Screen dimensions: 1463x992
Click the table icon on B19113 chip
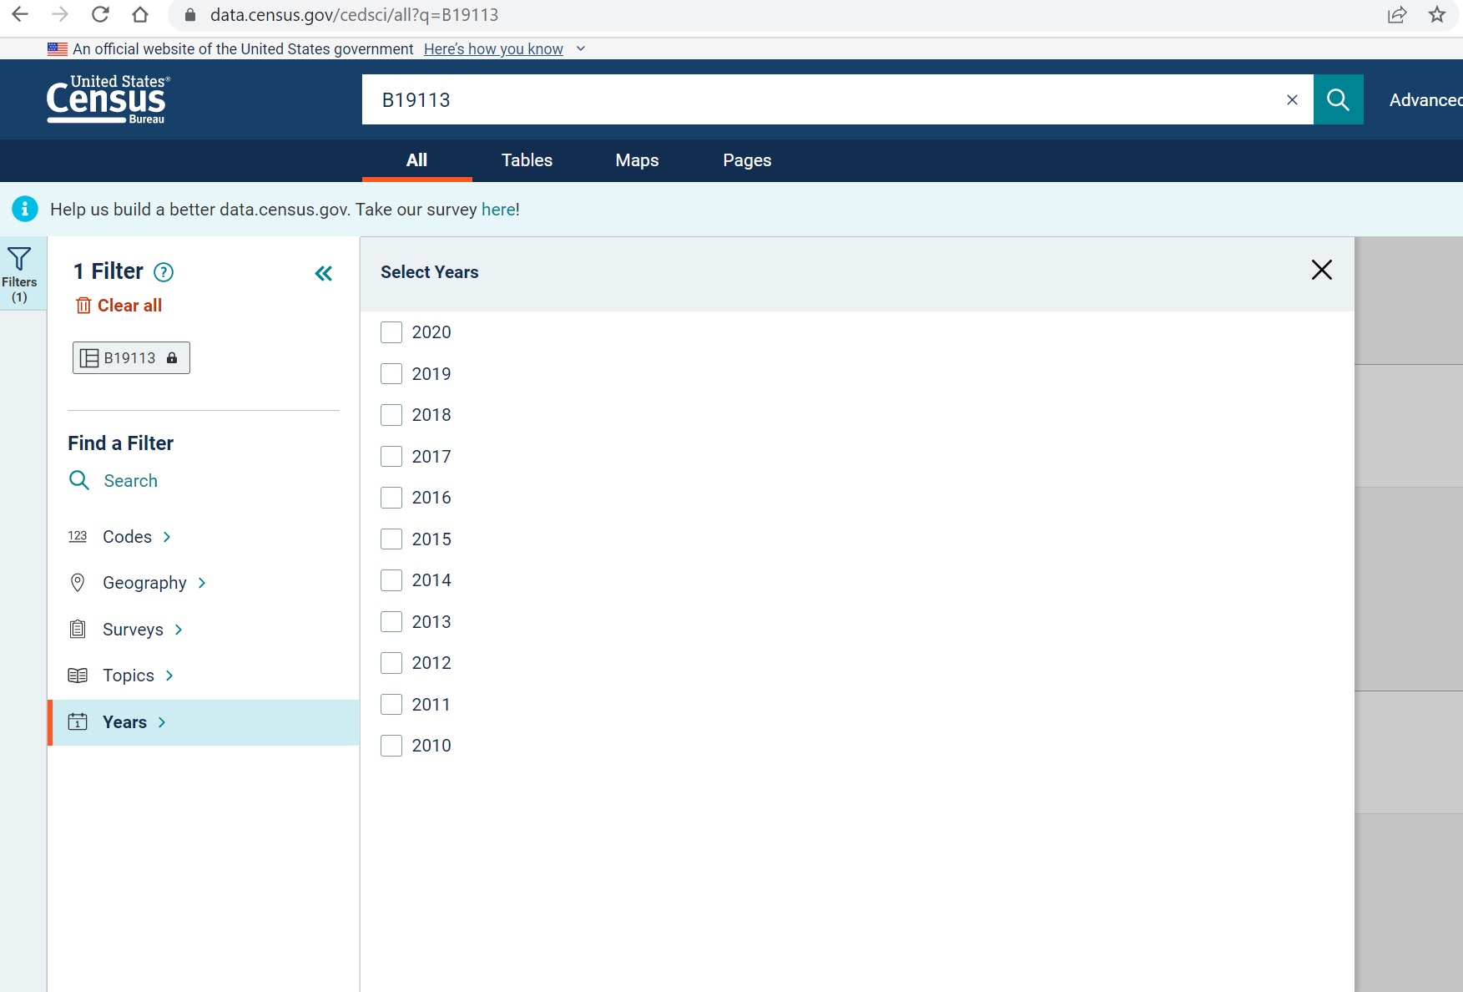(89, 357)
